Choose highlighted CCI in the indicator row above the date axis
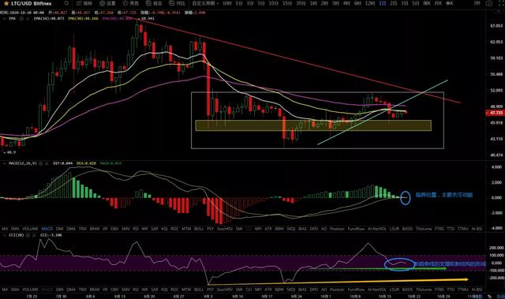 pos(249,290)
